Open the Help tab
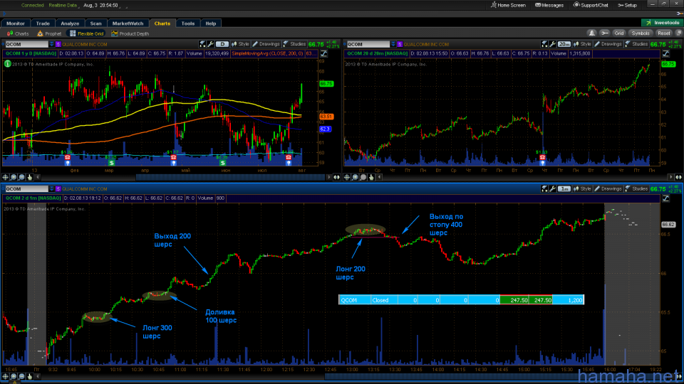 (x=211, y=23)
